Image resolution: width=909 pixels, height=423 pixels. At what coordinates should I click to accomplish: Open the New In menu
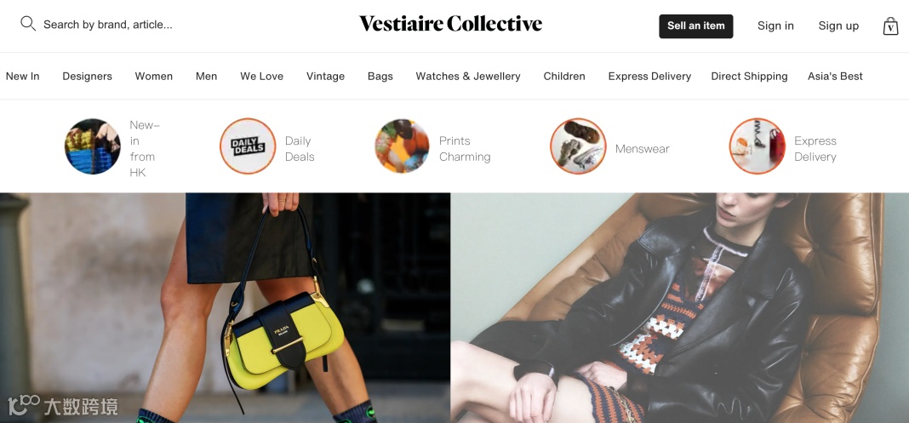coord(23,76)
